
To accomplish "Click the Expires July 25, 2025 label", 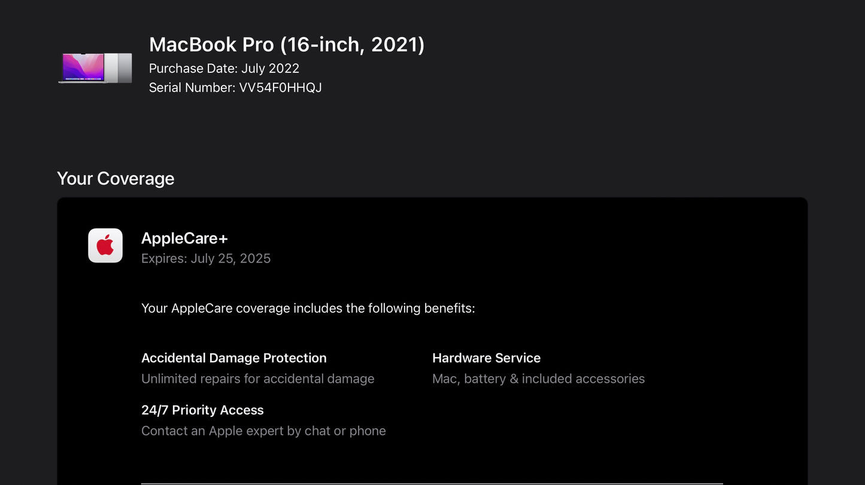I will (205, 258).
